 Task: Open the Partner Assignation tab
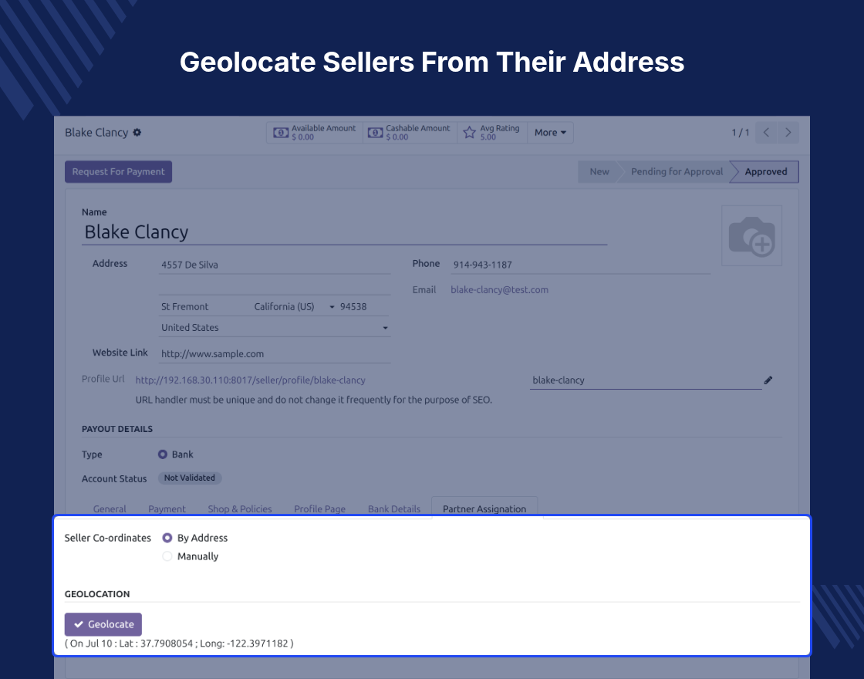[x=484, y=508]
